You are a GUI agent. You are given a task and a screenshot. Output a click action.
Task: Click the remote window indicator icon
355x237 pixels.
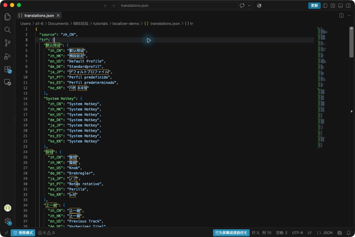pyautogui.click(x=7, y=233)
